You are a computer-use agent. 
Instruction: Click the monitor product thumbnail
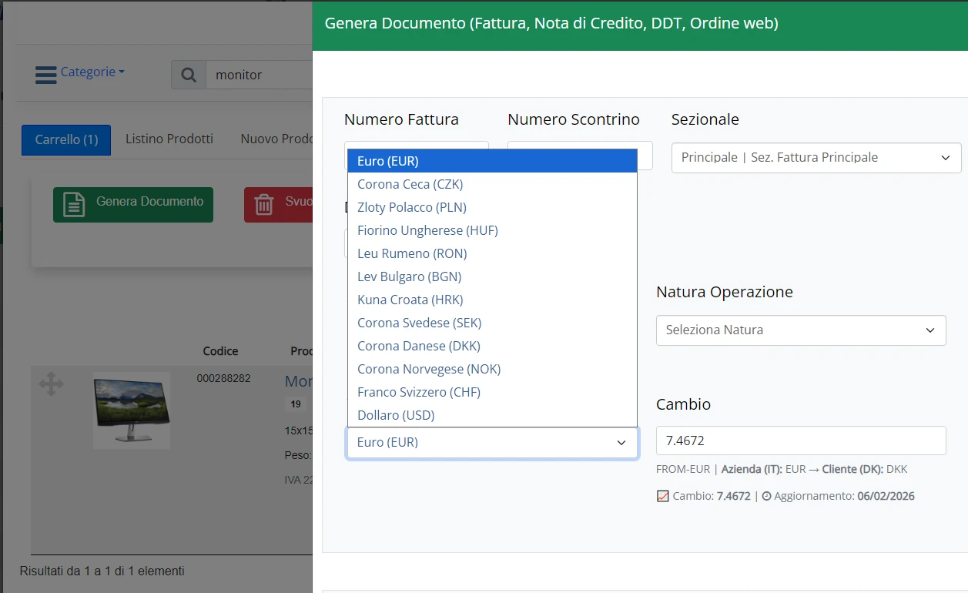[132, 410]
